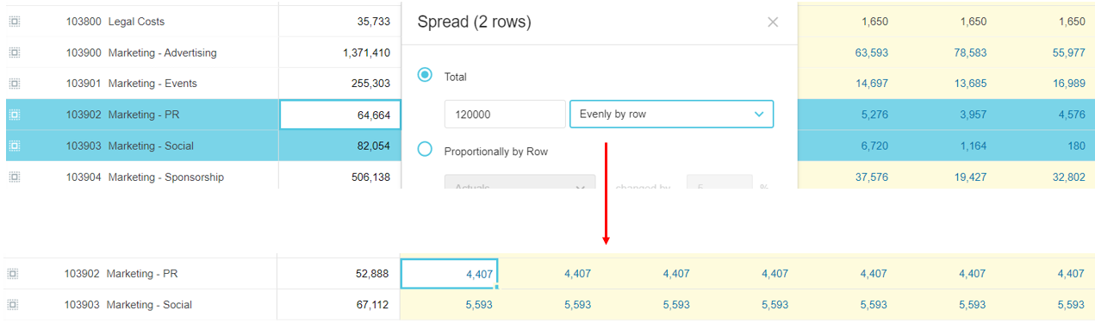Viewport: 1095px width, 323px height.
Task: Click row icon beside highlighted 103903 Marketing - Social
Action: (14, 146)
